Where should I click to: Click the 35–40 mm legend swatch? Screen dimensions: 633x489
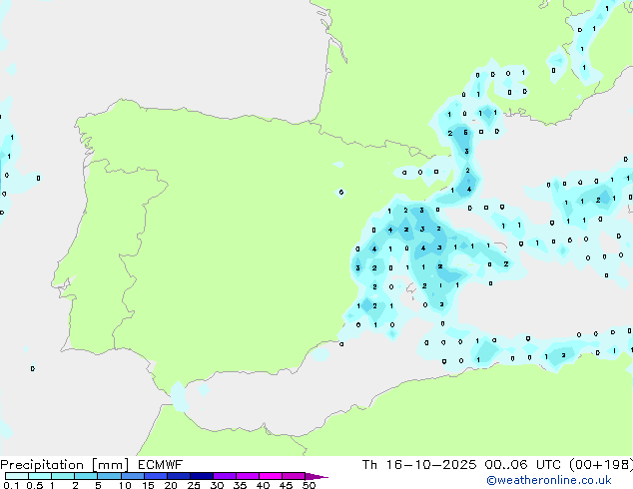point(248,476)
